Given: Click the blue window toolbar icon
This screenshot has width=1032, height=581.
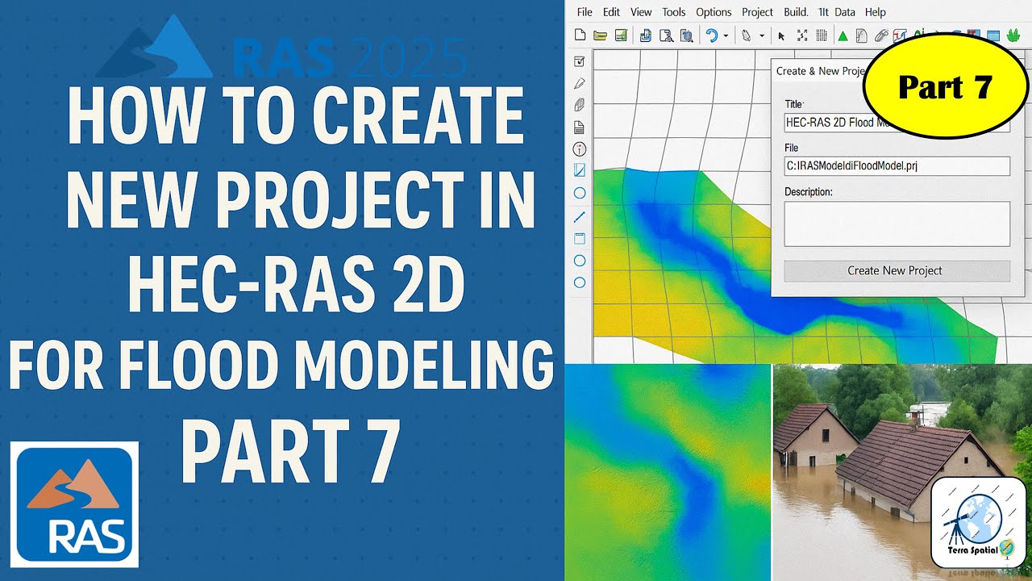Looking at the screenshot, I should coord(993,36).
